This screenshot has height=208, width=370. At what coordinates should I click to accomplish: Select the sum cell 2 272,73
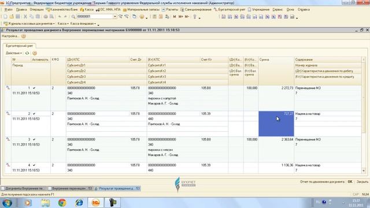point(276,98)
